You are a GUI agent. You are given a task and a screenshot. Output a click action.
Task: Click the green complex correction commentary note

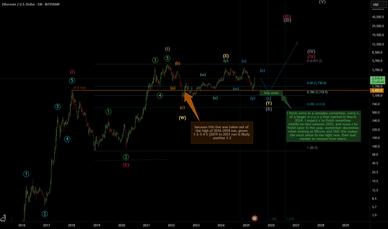pos(323,126)
